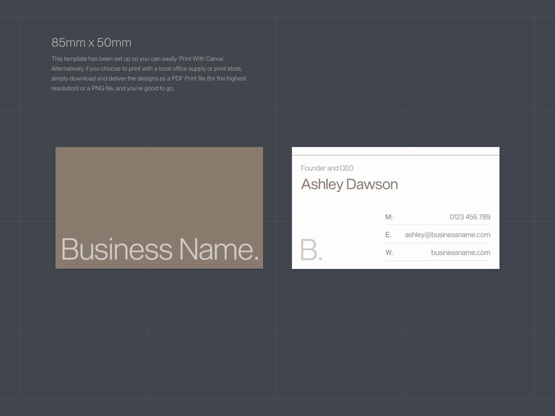Open the email ashley@businessname.com

[447, 234]
